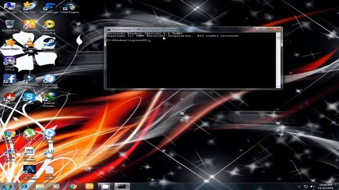Click the Show desktop button at taskbar end
Screen dimensions: 339x190
coord(337,186)
